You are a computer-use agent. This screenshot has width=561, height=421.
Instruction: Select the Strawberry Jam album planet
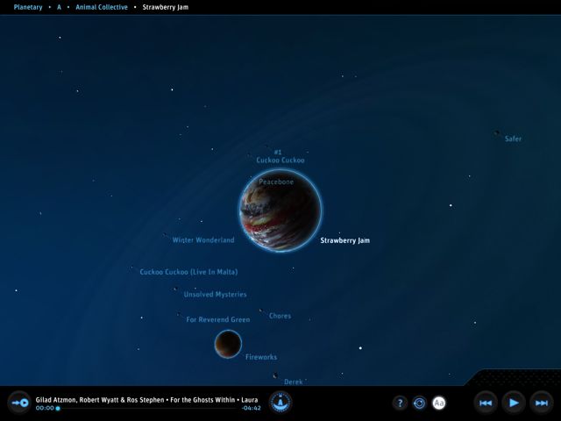[280, 210]
